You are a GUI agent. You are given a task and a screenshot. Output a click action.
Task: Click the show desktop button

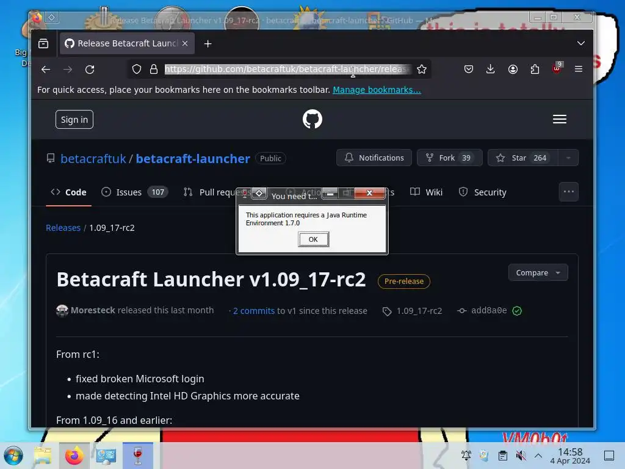tap(609, 456)
